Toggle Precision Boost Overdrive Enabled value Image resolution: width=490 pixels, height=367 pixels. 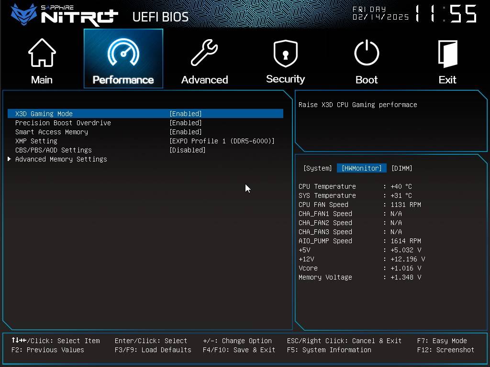[x=186, y=123]
